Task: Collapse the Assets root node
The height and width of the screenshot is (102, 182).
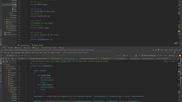Action: (x=3, y=64)
